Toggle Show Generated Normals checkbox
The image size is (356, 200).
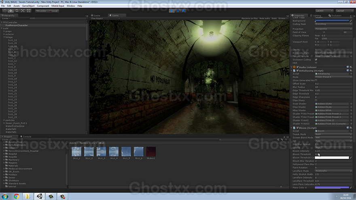coord(316,80)
